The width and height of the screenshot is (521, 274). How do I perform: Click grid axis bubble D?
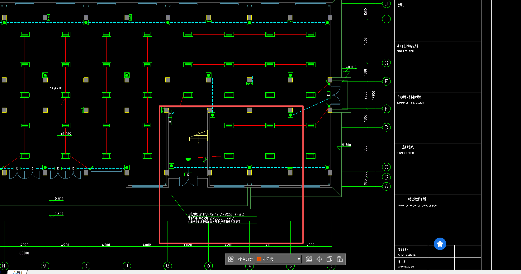pos(386,127)
